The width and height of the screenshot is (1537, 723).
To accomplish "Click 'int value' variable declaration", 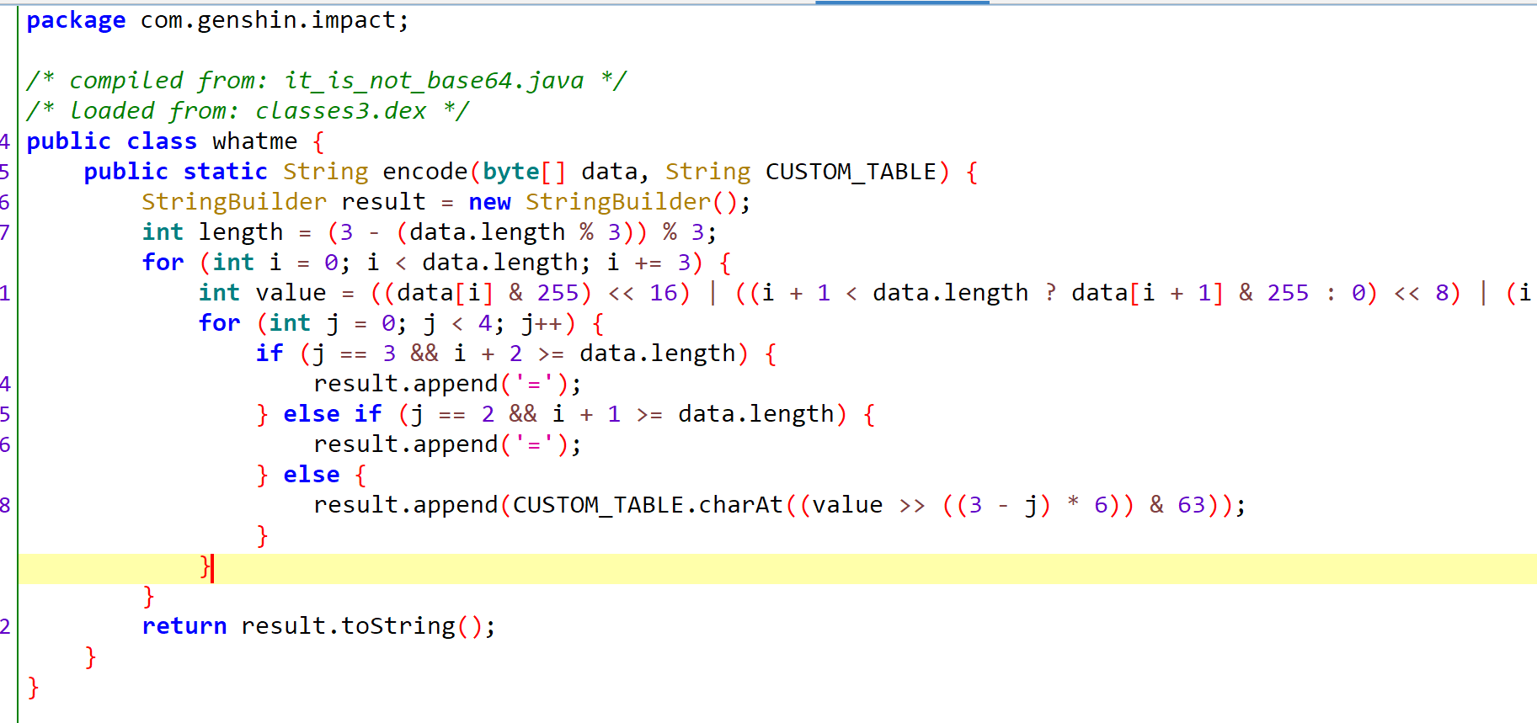I will 262,293.
